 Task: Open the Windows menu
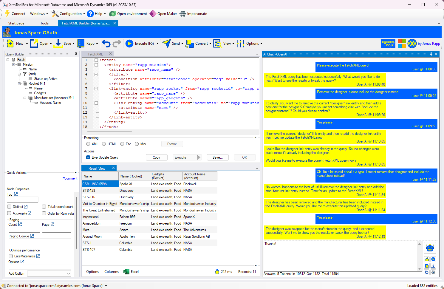[x=39, y=14]
